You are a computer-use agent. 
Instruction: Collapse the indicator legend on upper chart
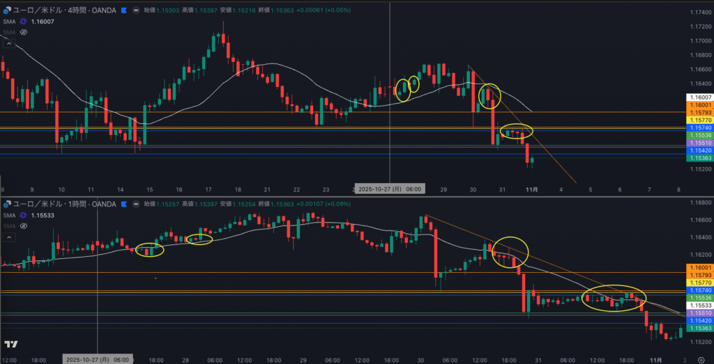click(9, 43)
